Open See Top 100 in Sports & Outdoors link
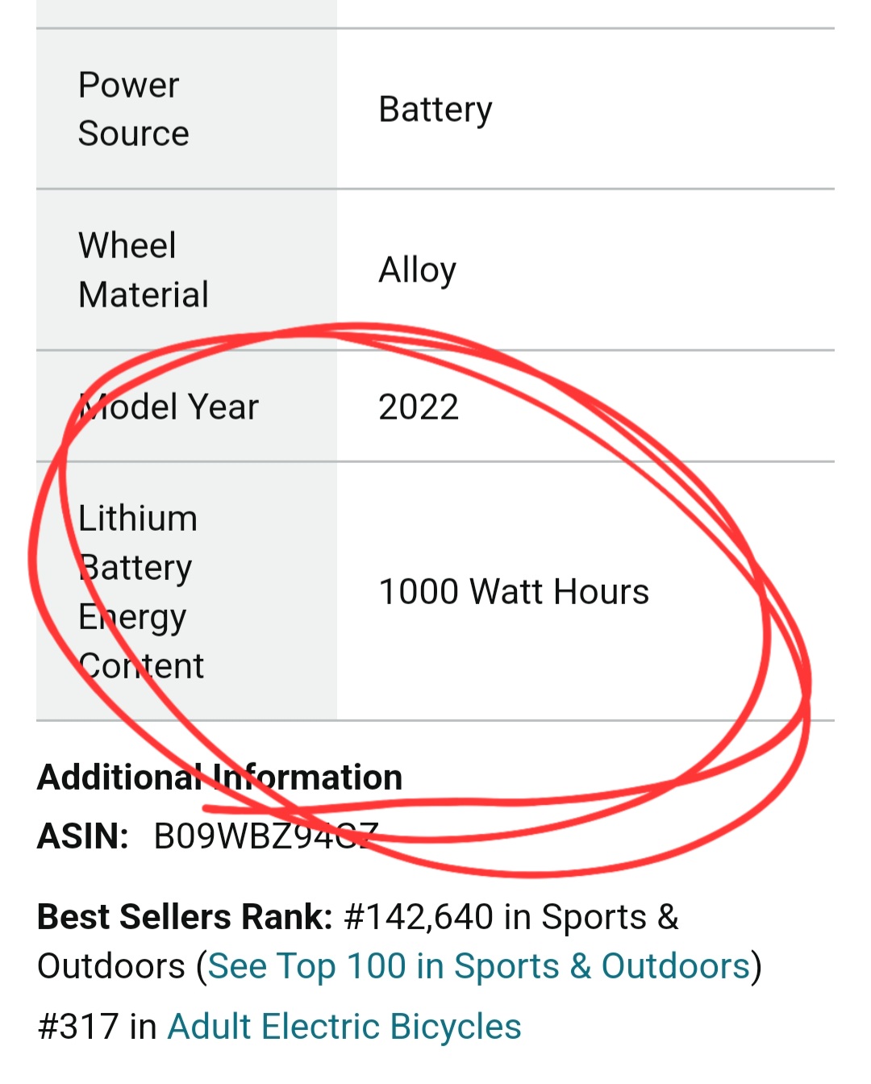Screen dimensions: 871x1084 [479, 966]
